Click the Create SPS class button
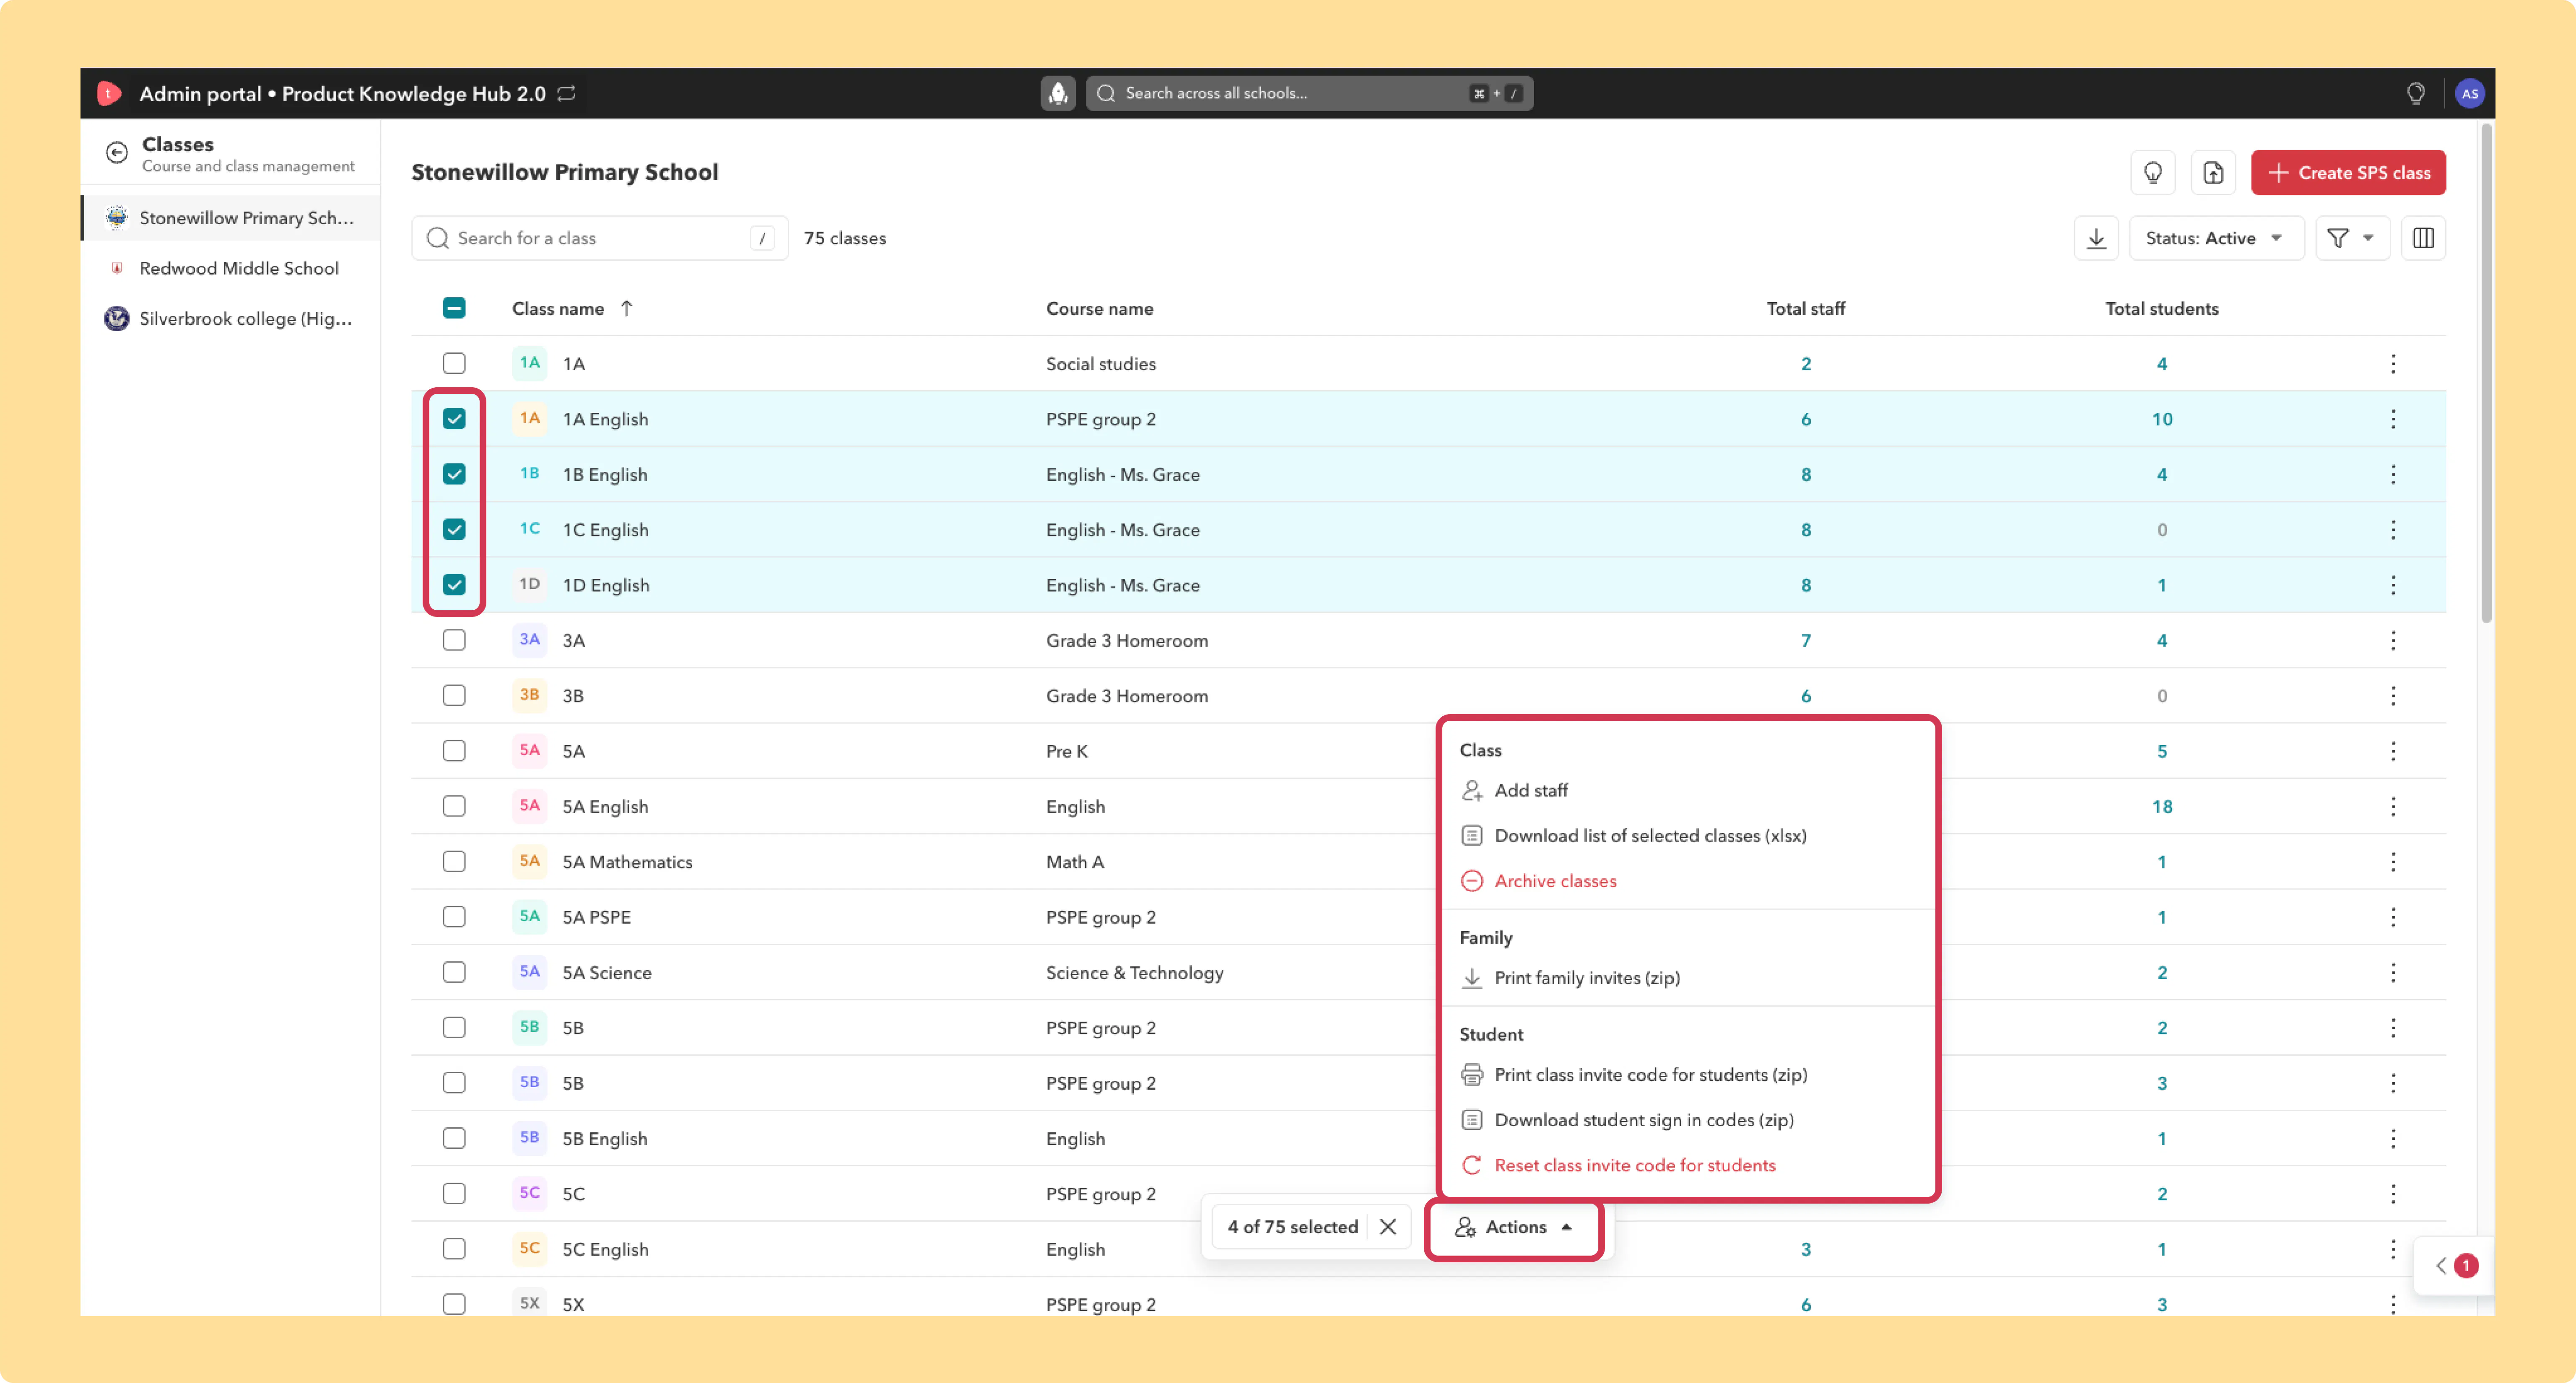The width and height of the screenshot is (2576, 1383). (2348, 173)
